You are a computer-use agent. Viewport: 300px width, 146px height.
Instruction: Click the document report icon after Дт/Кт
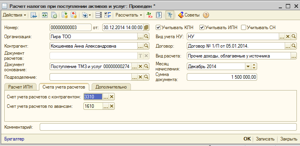(159, 15)
